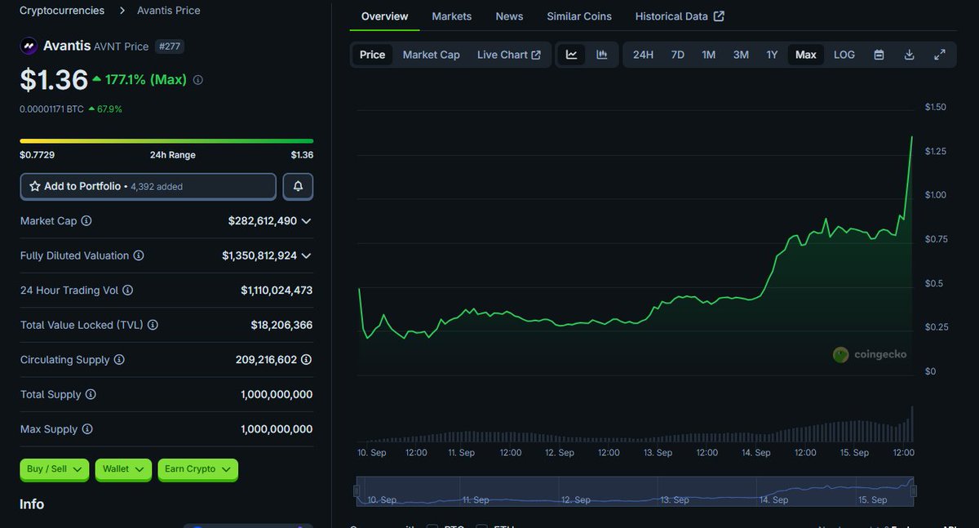Open Total Value Locked info icon
979x528 pixels.
click(x=153, y=325)
